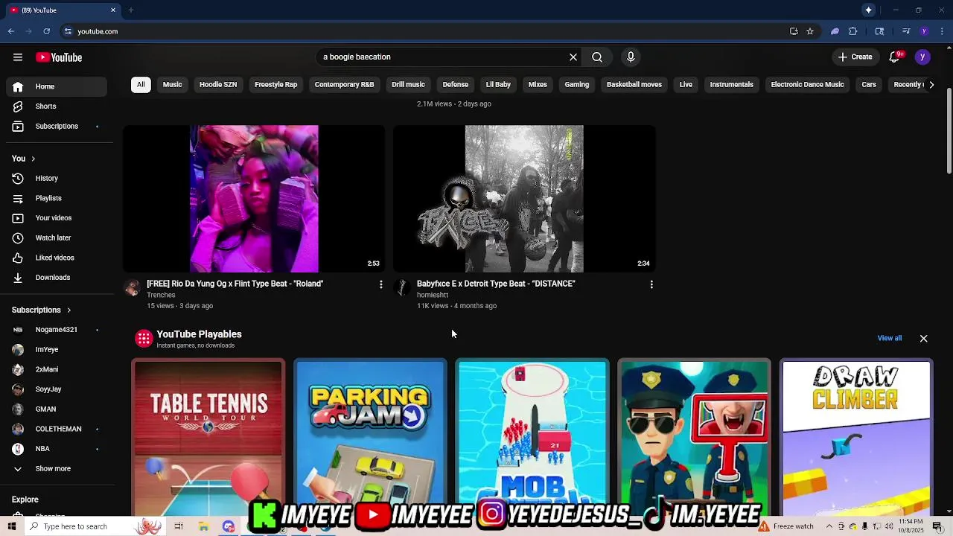Open the Windows Start menu

click(x=12, y=526)
